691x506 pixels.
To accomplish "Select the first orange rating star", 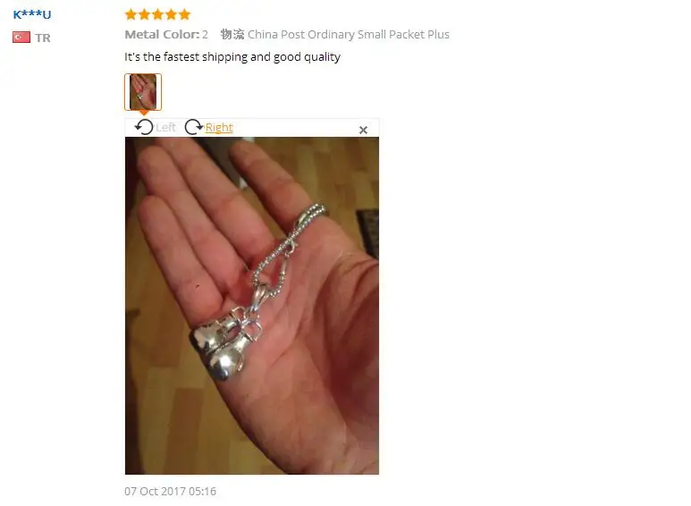I will (131, 14).
